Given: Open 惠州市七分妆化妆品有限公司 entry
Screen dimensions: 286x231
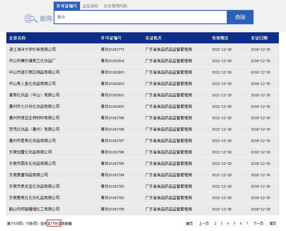Looking at the screenshot, I should pos(34,107).
